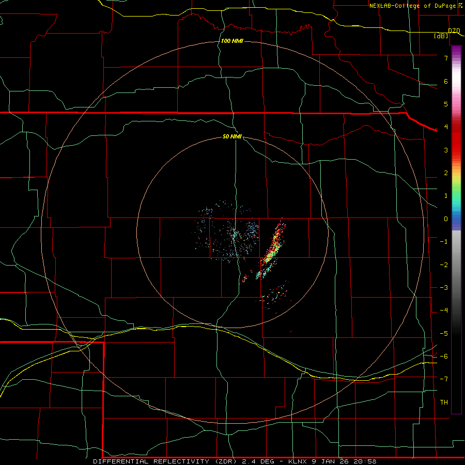Screen dimensions: 465x465
Task: Click the '2' value on the dB scale
Action: 446,173
